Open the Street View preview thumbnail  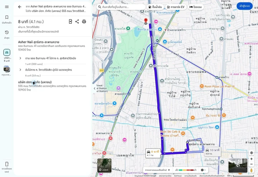tap(238, 165)
